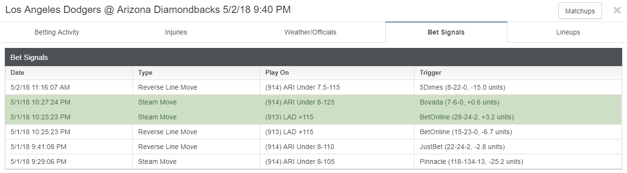Open the Lineups tab
The height and width of the screenshot is (173, 627).
tap(568, 33)
